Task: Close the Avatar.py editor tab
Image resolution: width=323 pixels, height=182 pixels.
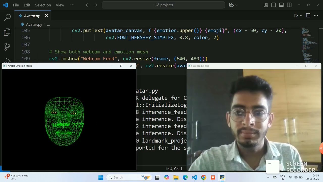Action: click(46, 16)
